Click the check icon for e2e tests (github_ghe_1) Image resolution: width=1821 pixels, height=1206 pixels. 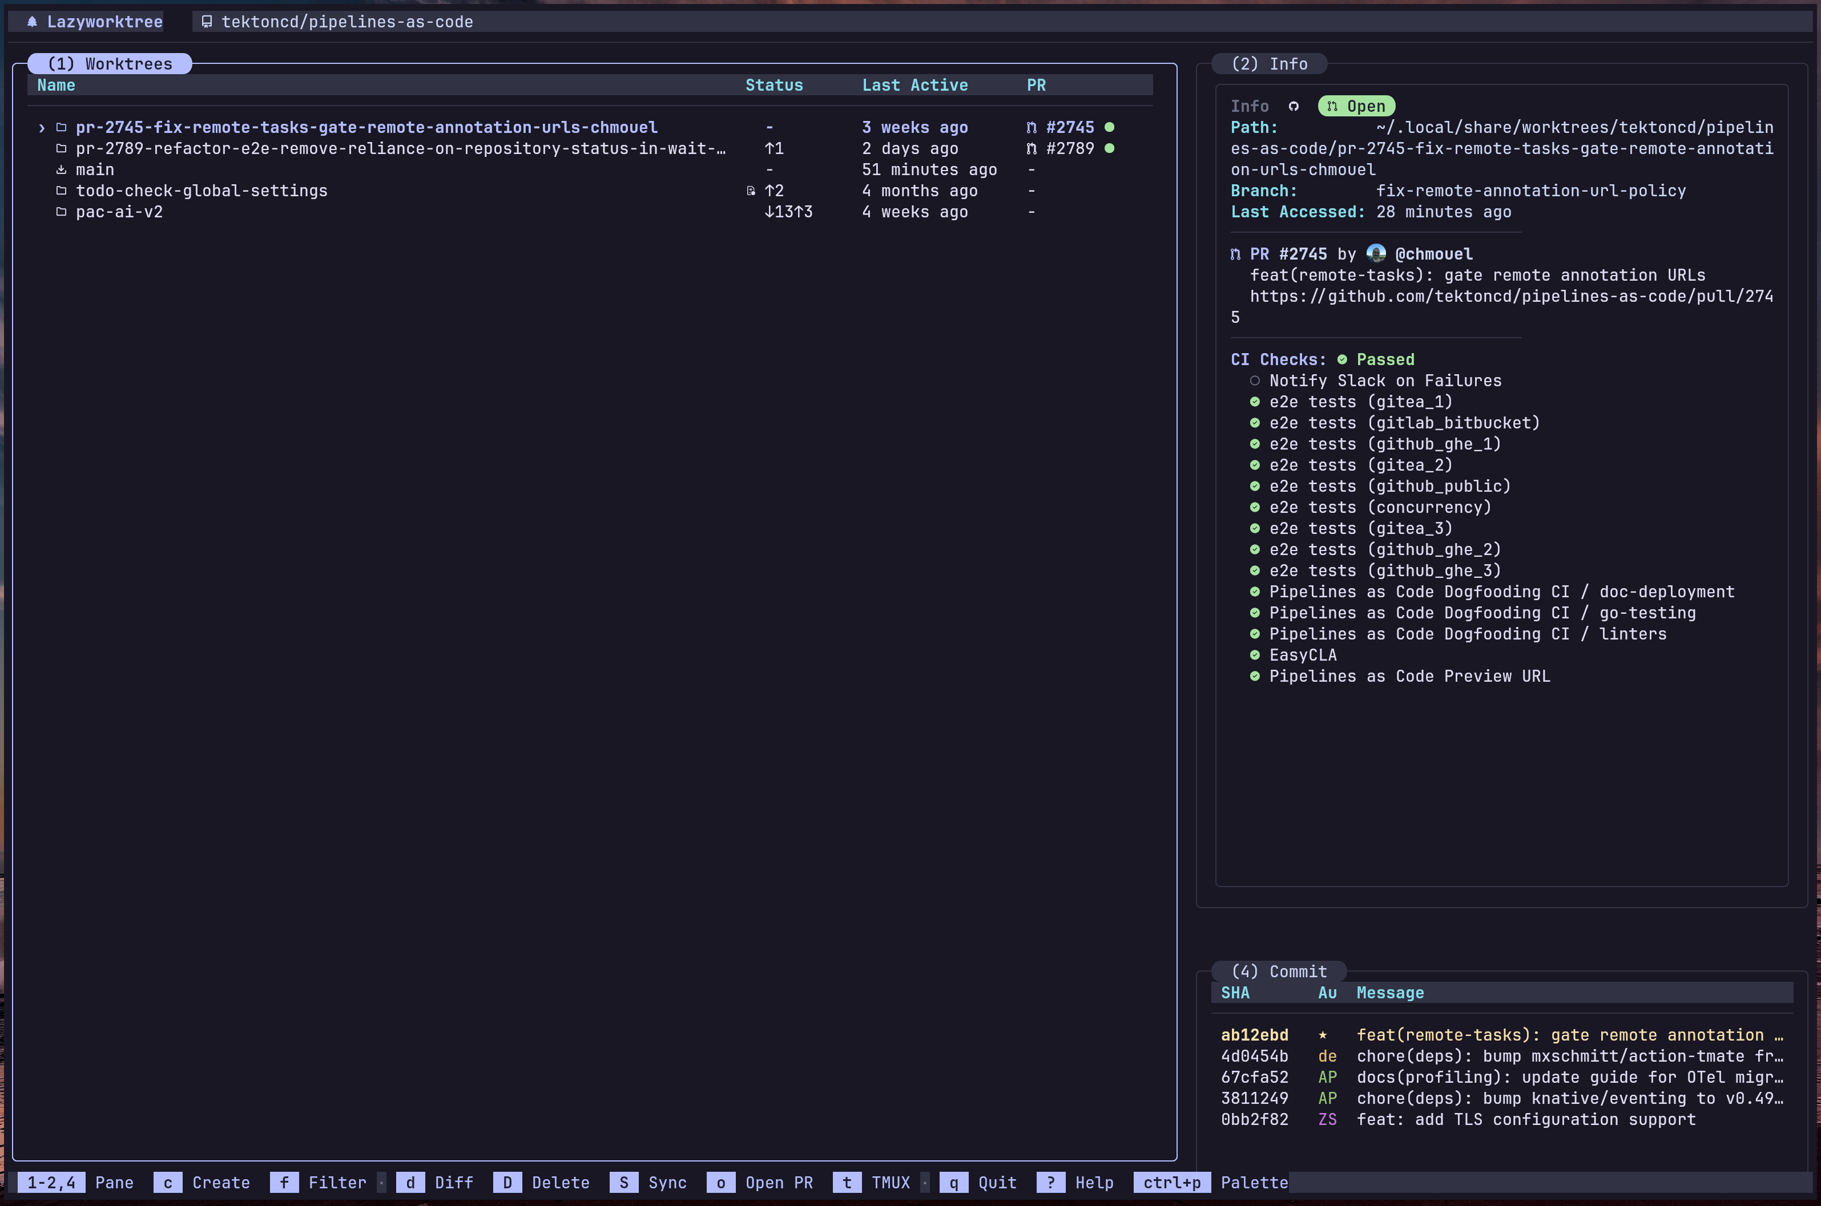point(1255,444)
